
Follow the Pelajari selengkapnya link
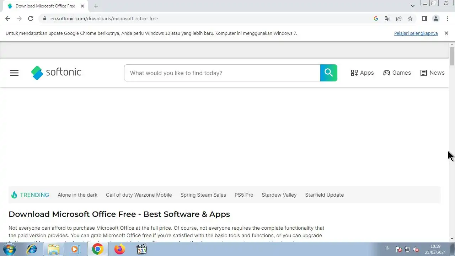click(416, 33)
